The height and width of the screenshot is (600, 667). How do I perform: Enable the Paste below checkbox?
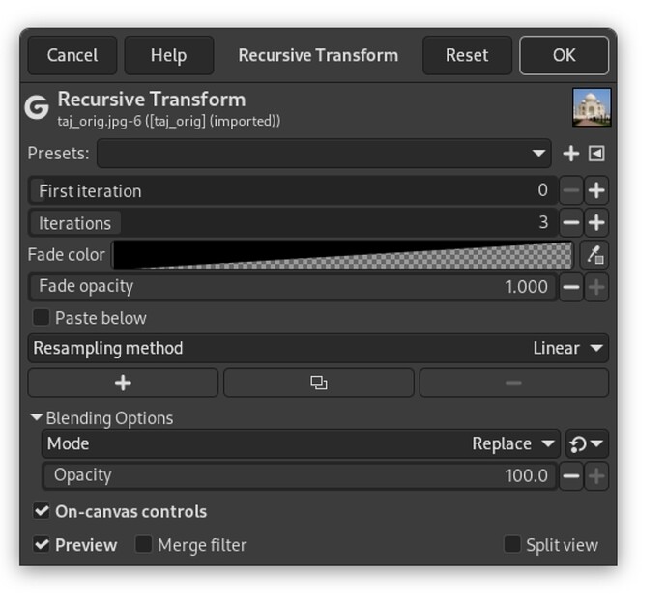click(x=42, y=318)
